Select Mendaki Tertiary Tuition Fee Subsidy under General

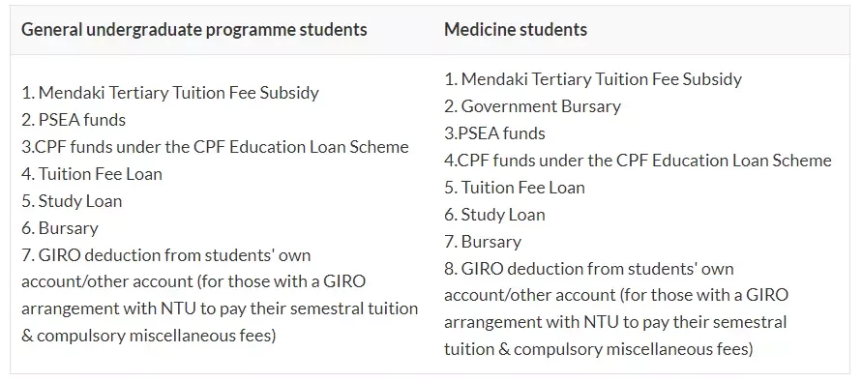pyautogui.click(x=170, y=92)
